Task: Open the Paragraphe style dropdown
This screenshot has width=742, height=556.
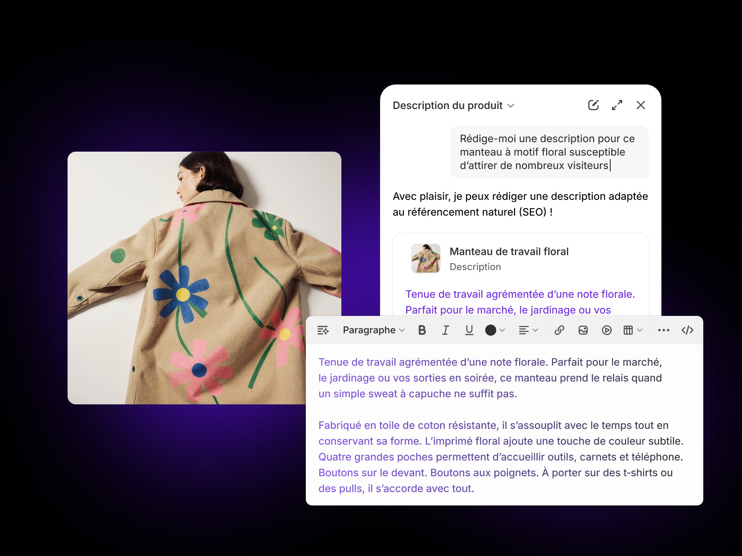Action: click(374, 330)
